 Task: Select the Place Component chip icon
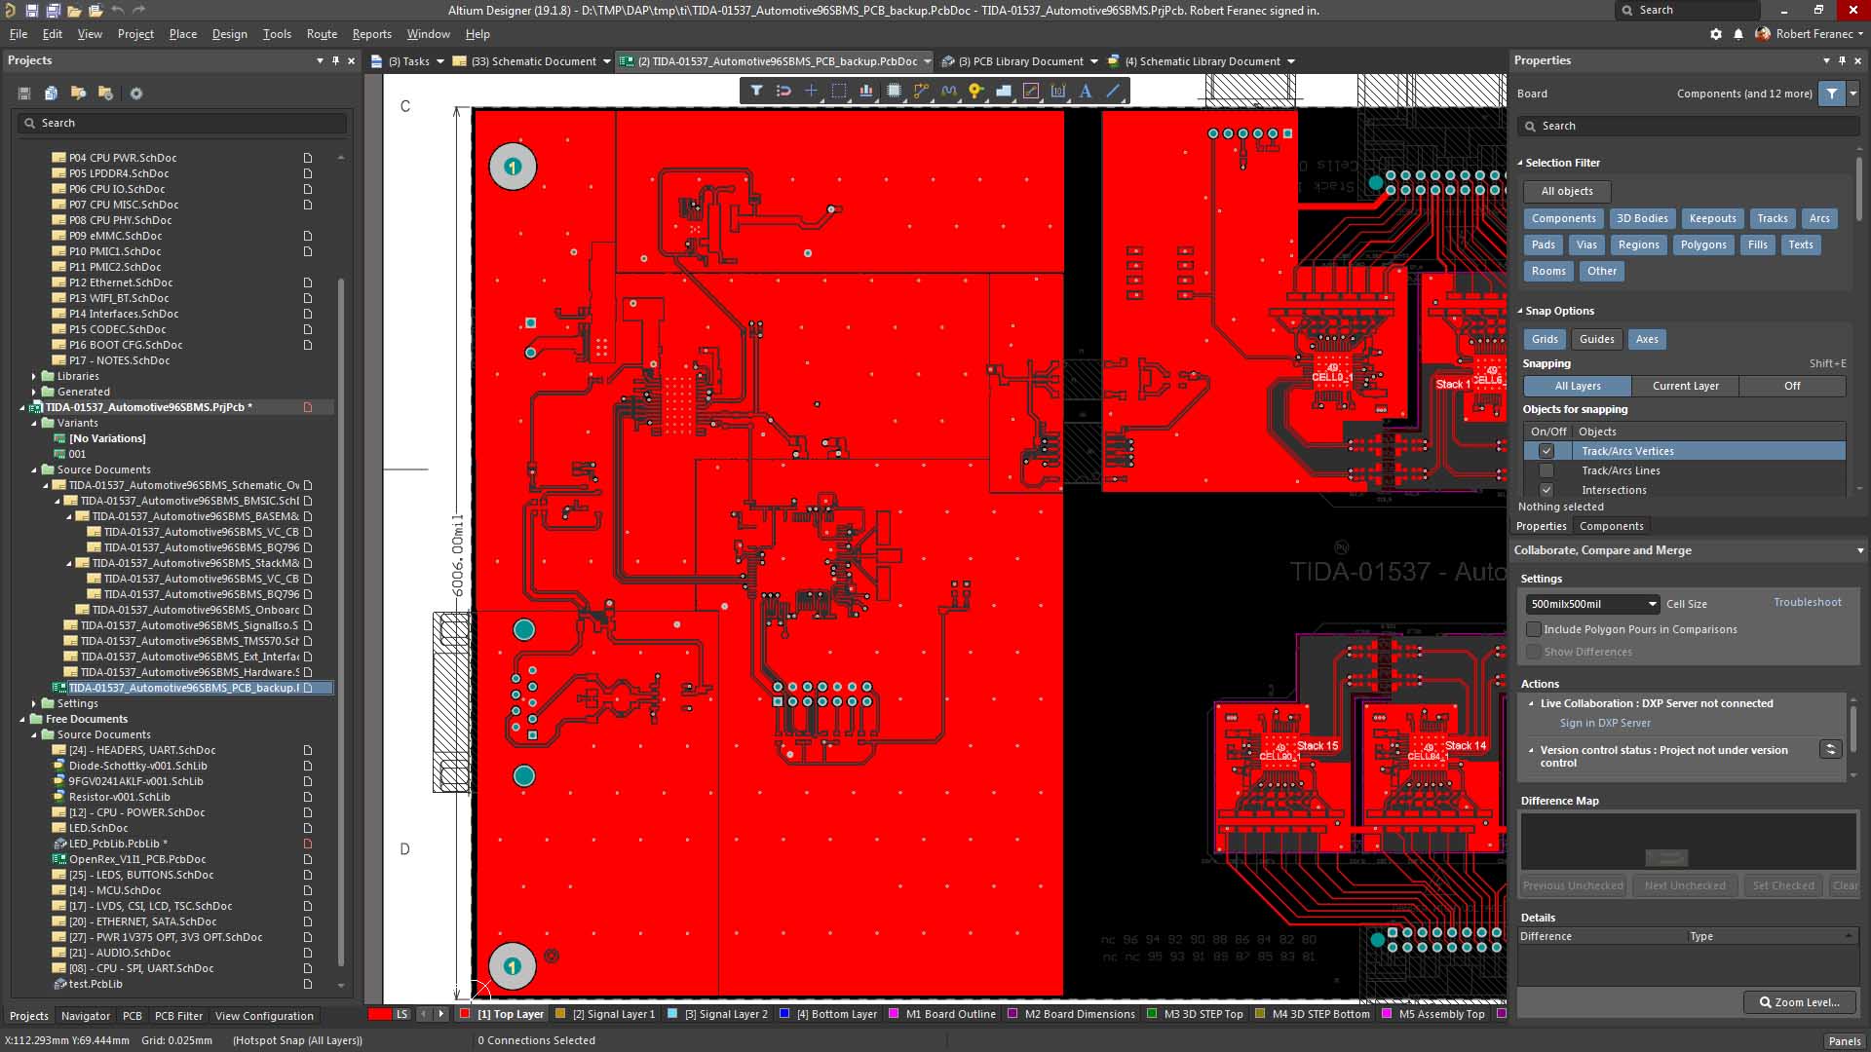(x=894, y=91)
